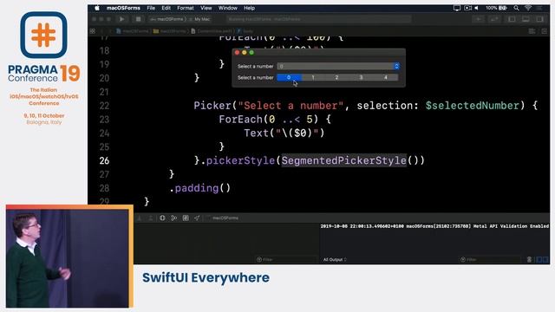This screenshot has height=312, width=555.
Task: Minimize the macOSForms app window
Action: (x=245, y=52)
